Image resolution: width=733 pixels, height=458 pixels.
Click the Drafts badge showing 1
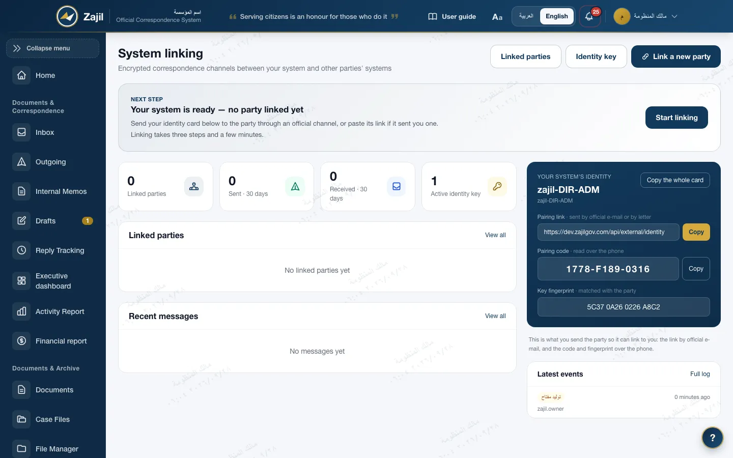pyautogui.click(x=88, y=221)
